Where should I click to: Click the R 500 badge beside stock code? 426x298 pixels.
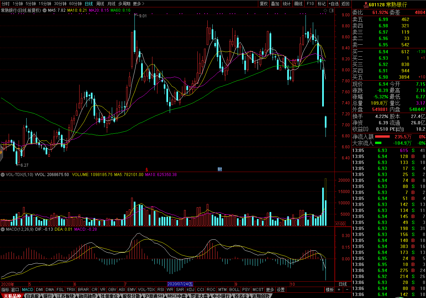click(366, 5)
